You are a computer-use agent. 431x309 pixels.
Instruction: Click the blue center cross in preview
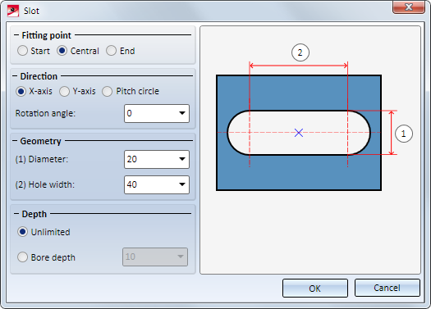299,133
